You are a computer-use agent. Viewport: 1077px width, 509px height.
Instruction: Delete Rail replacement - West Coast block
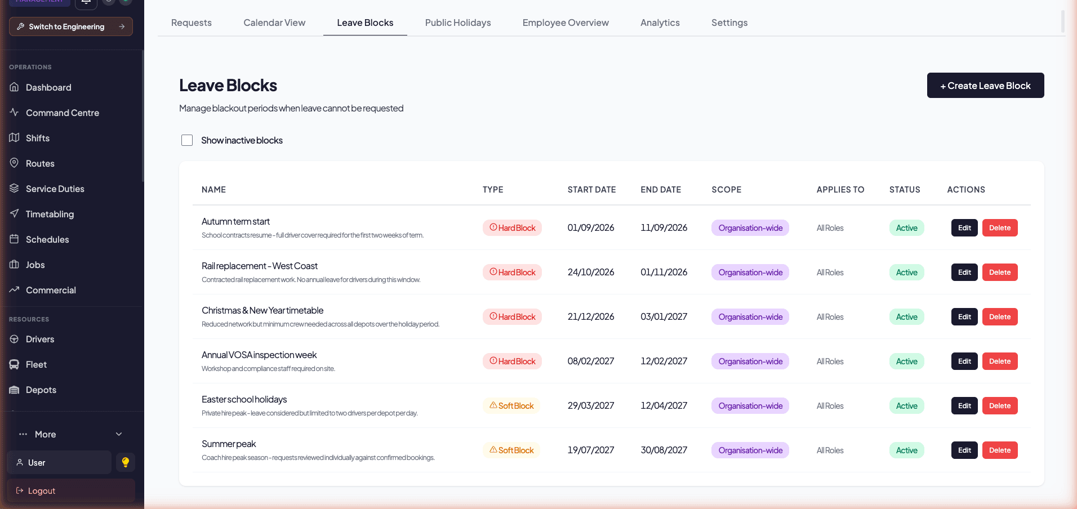1000,273
